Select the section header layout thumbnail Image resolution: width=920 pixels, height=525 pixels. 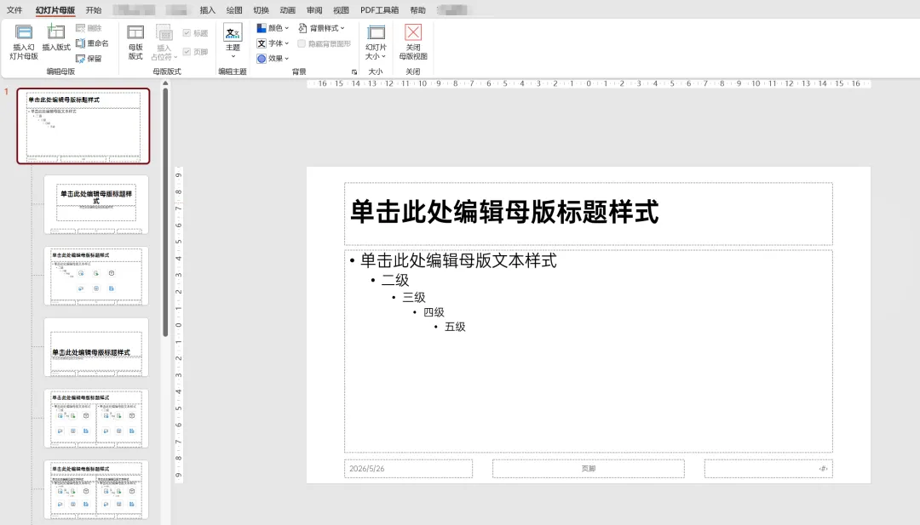(x=96, y=347)
